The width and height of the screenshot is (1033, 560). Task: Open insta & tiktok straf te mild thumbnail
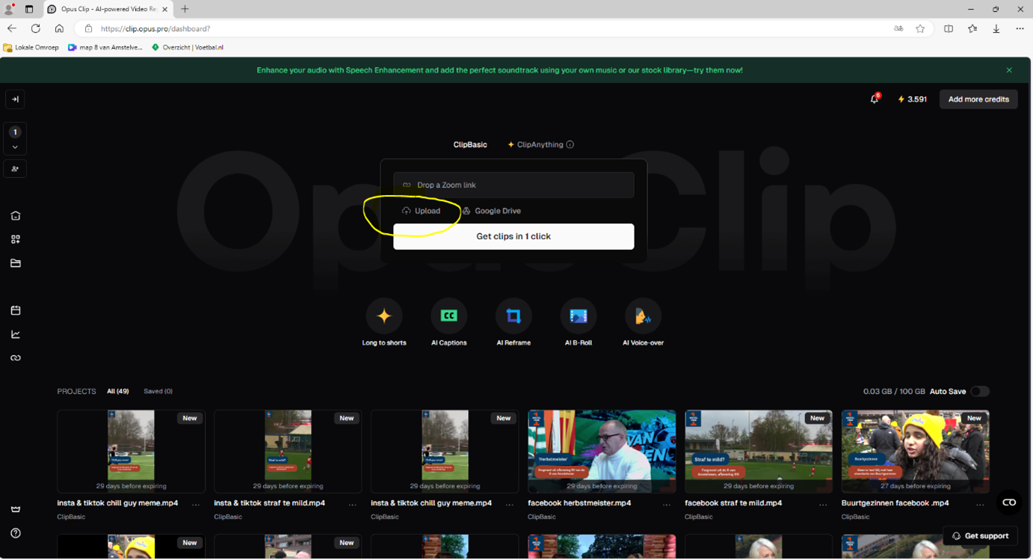pos(288,451)
